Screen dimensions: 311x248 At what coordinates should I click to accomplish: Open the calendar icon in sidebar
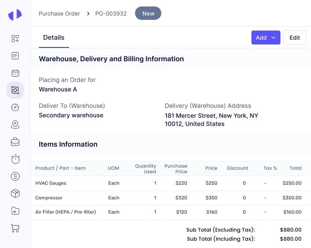coord(15,73)
